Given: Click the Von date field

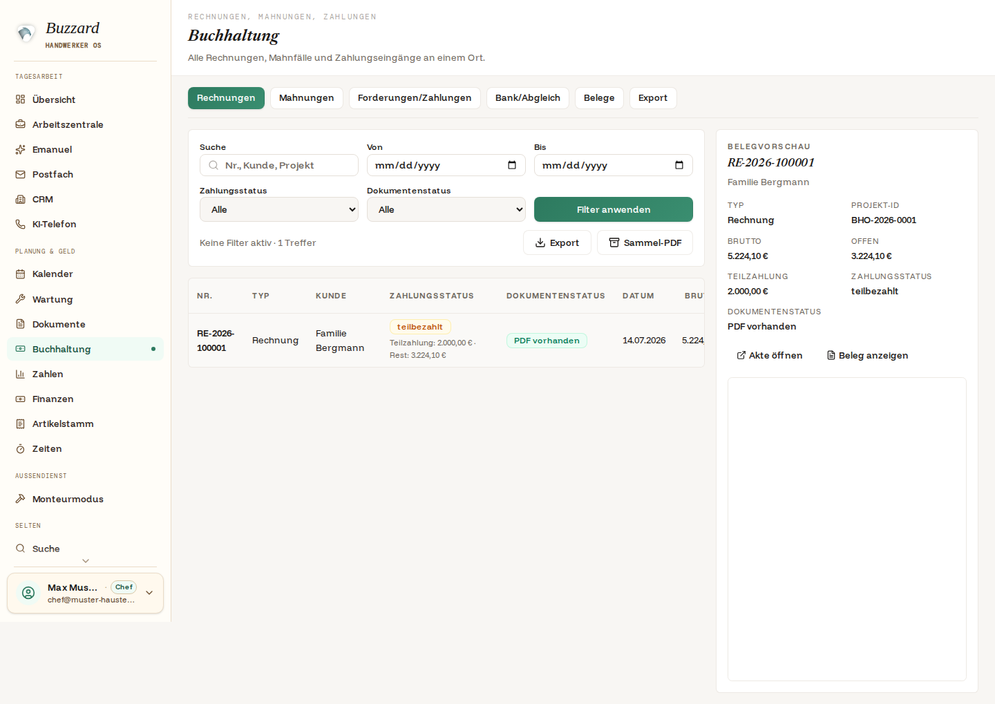Looking at the screenshot, I should (x=446, y=165).
